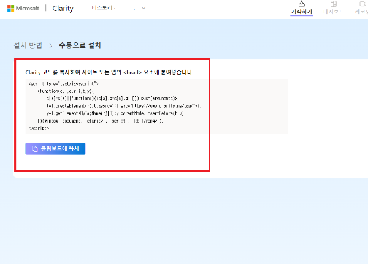Click the copy icon in clipboard button
This screenshot has height=264, width=368.
[35, 149]
